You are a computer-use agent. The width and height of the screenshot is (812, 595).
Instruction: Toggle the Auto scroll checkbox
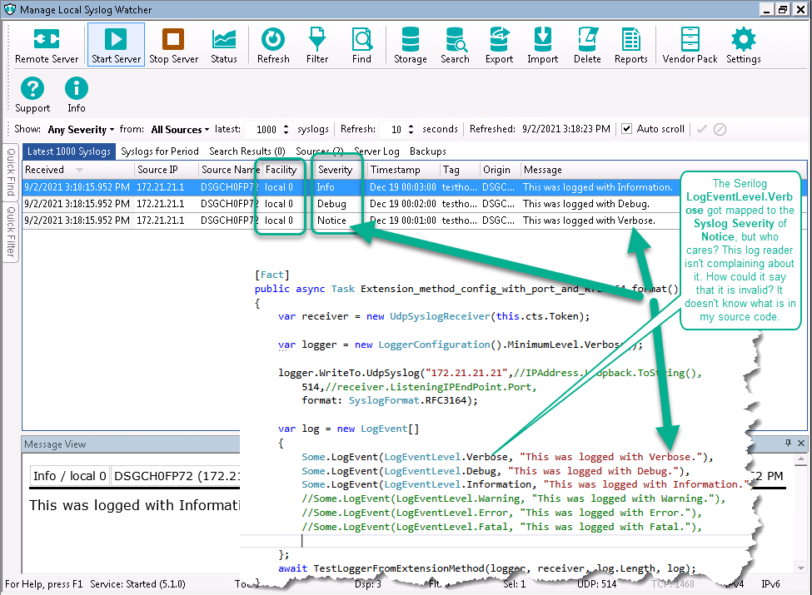pos(626,129)
